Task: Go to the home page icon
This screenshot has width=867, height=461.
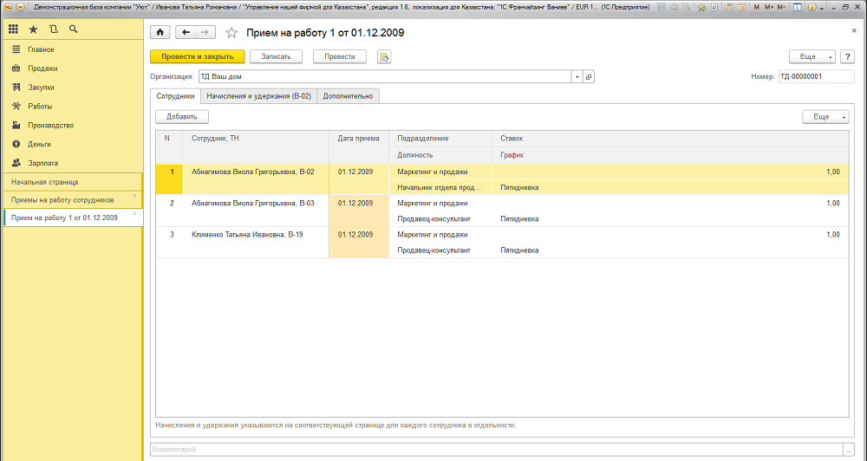Action: (x=160, y=33)
